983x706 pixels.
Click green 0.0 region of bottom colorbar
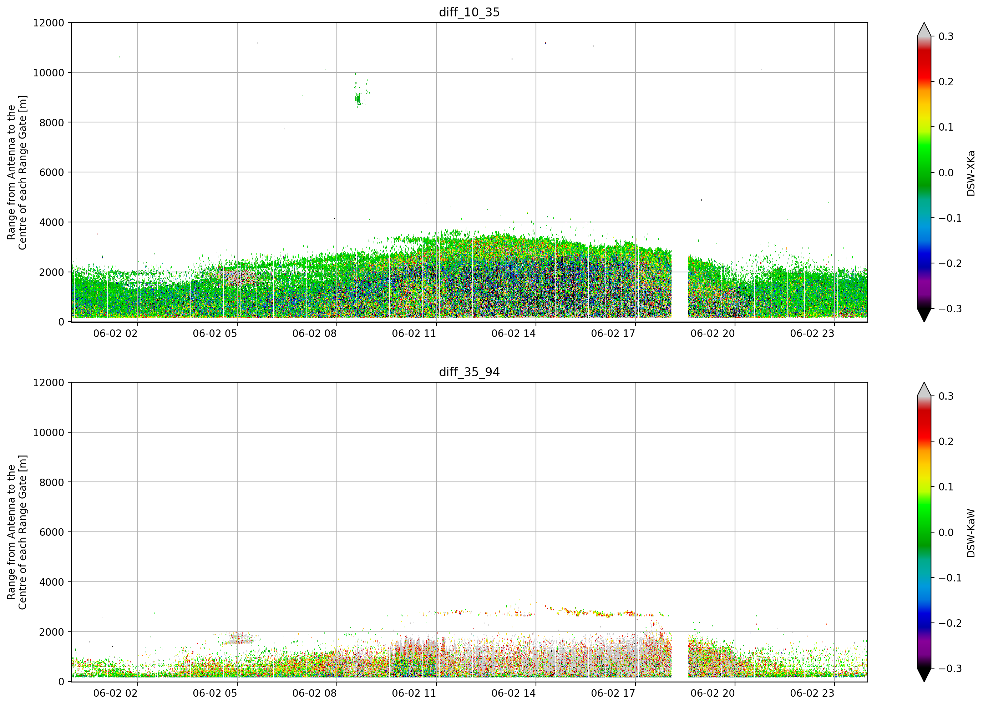pos(924,532)
